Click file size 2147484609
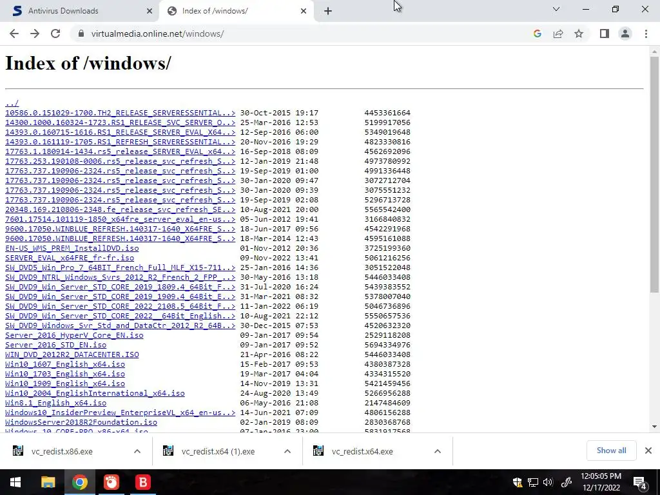 click(x=387, y=403)
